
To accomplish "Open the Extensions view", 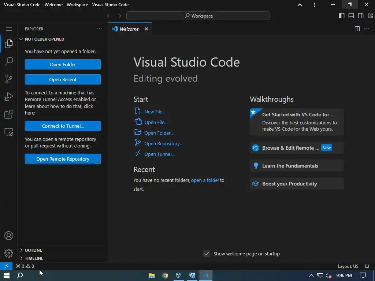I will coord(9,114).
